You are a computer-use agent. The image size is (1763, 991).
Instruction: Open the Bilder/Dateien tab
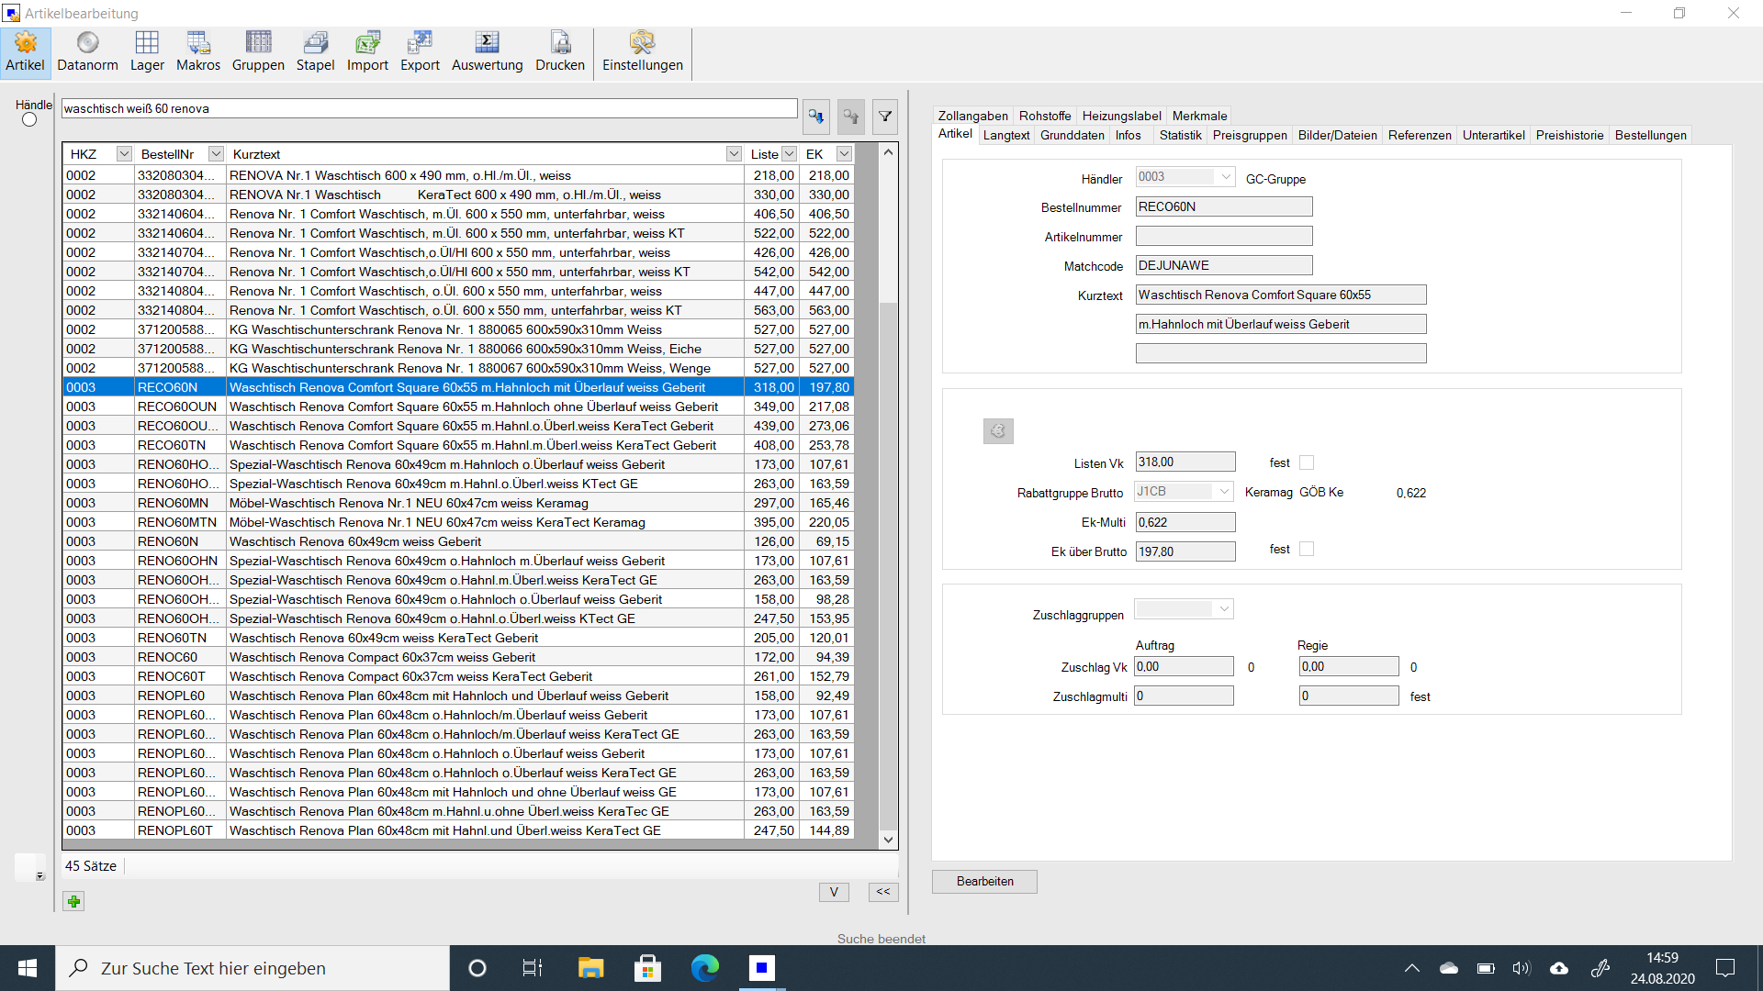coord(1337,135)
